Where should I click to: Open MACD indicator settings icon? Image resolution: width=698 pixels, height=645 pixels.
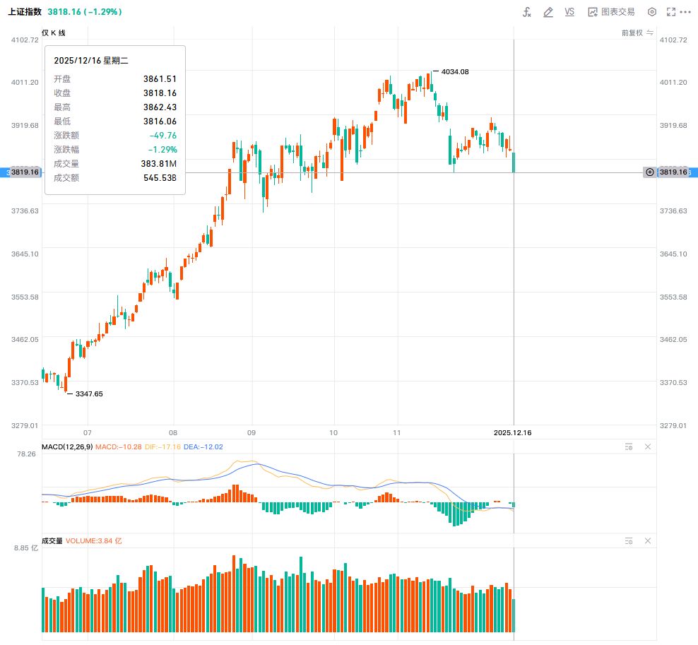(628, 446)
